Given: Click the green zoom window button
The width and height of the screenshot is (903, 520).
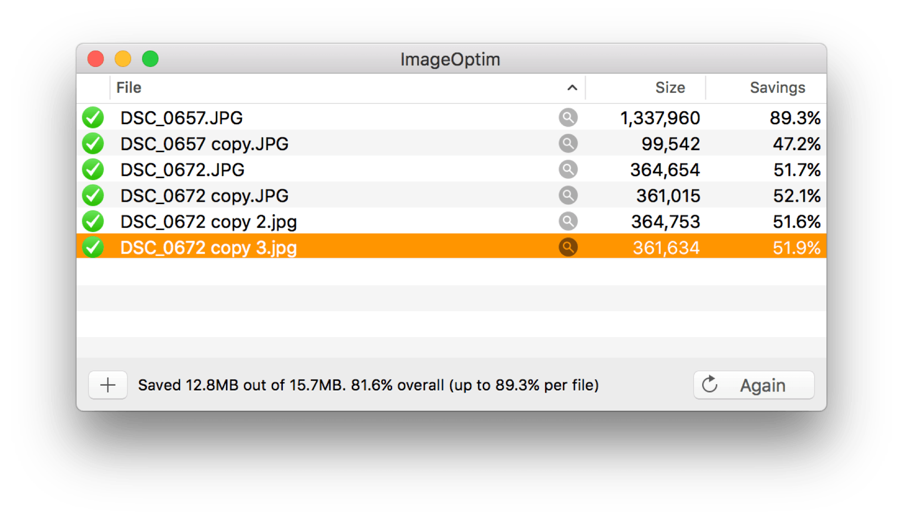Looking at the screenshot, I should (x=150, y=59).
